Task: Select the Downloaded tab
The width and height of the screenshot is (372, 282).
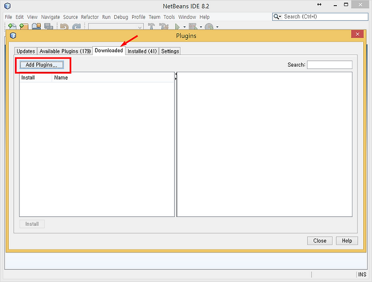Action: (109, 50)
